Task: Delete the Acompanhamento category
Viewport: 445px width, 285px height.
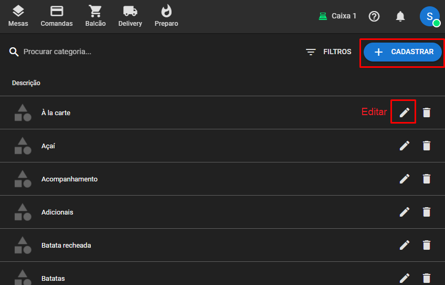Action: [427, 179]
